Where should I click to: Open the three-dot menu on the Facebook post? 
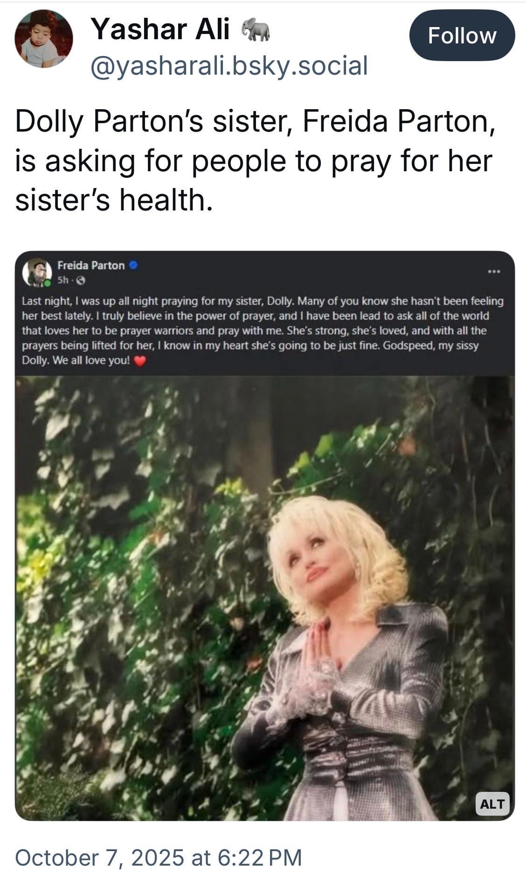pyautogui.click(x=494, y=271)
